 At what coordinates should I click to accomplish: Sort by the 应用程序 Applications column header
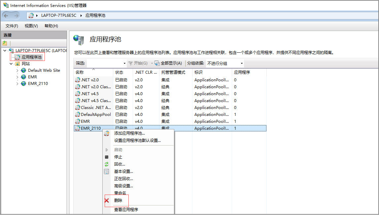click(249, 72)
